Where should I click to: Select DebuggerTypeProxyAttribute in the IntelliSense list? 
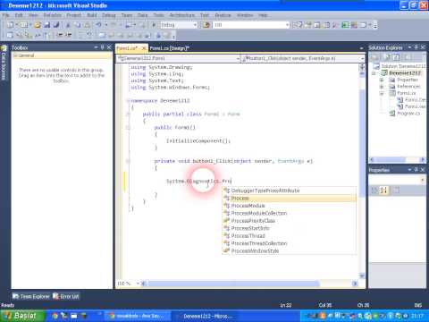[x=290, y=191]
